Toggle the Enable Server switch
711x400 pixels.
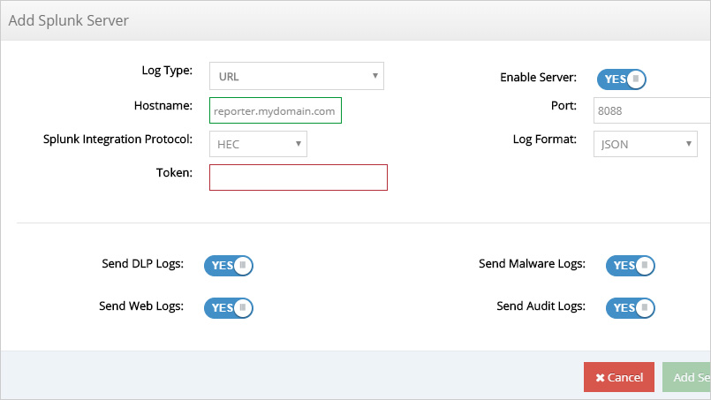(x=621, y=79)
